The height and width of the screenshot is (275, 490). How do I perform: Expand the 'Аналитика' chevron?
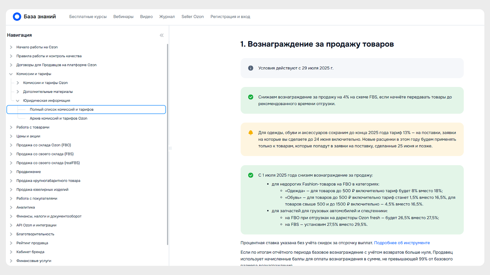click(11, 207)
